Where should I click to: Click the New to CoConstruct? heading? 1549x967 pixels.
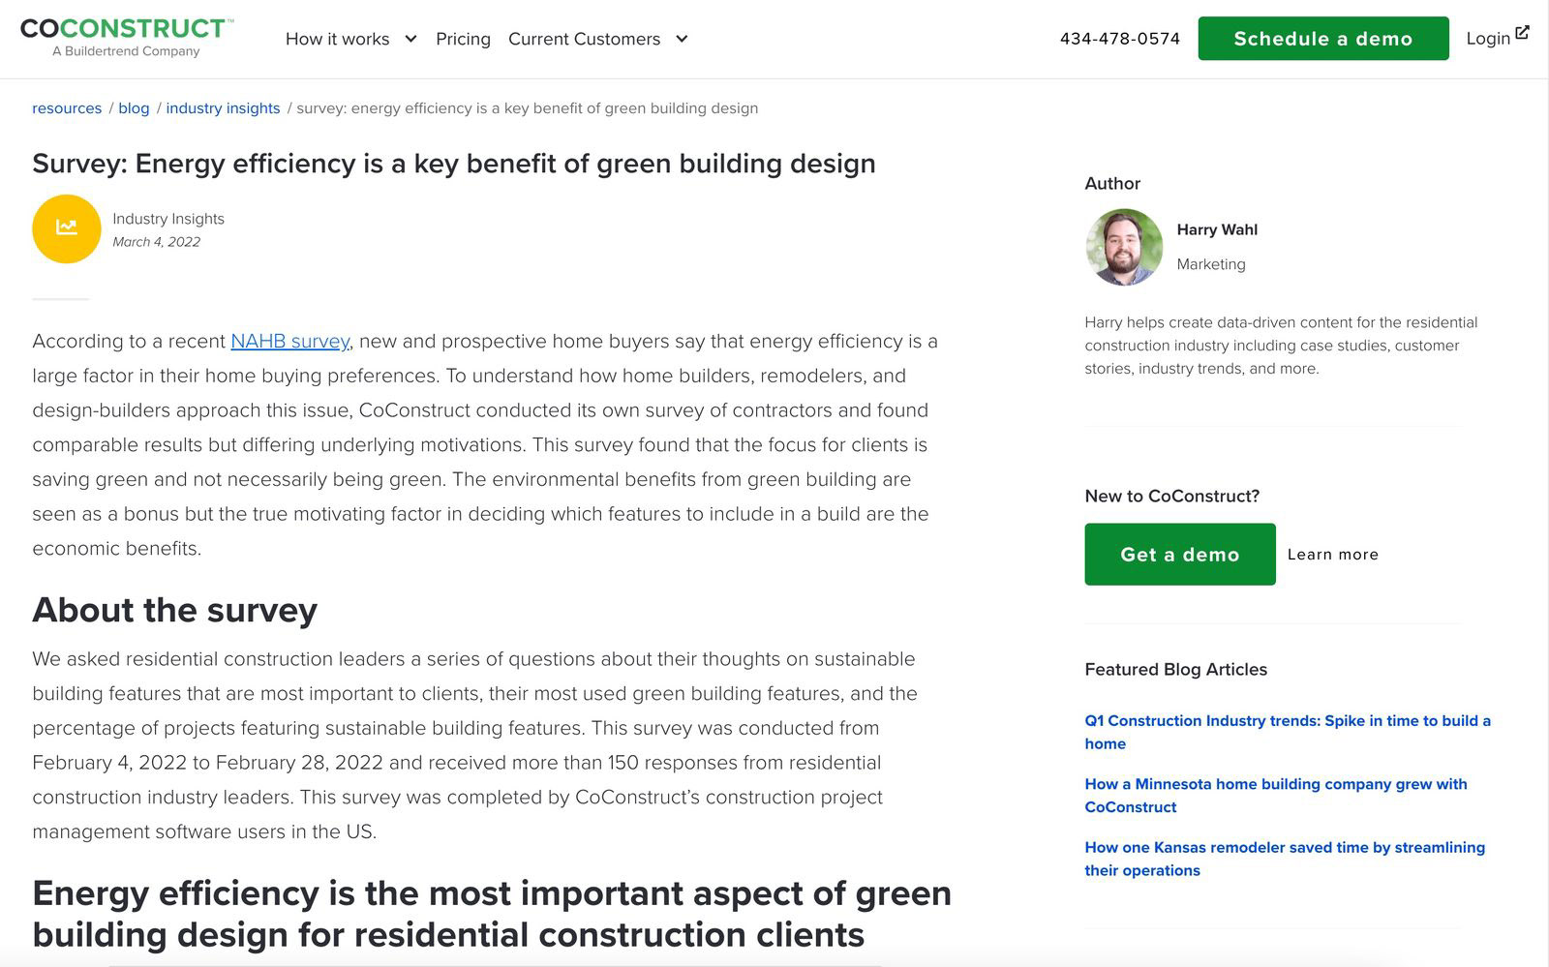pos(1172,496)
